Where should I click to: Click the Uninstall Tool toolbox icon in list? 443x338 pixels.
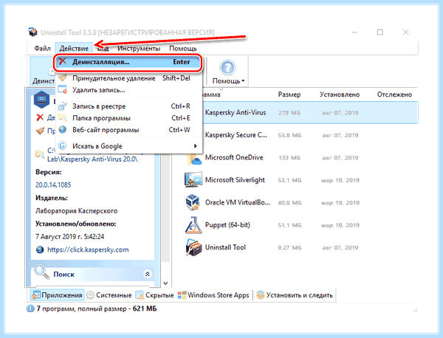pyautogui.click(x=193, y=247)
